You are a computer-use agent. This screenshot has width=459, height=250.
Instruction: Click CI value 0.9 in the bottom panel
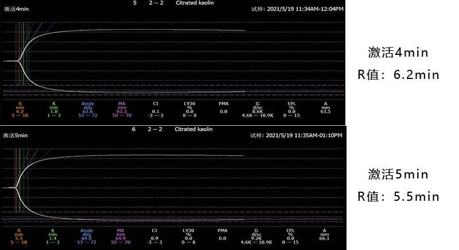pos(154,238)
